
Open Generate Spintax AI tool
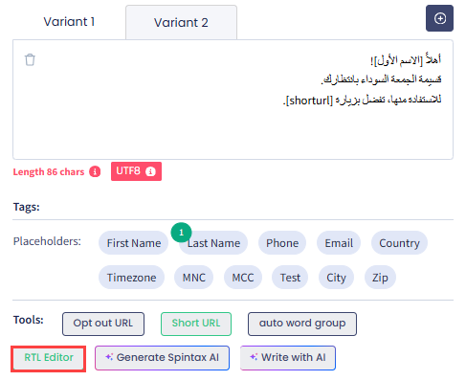(162, 358)
